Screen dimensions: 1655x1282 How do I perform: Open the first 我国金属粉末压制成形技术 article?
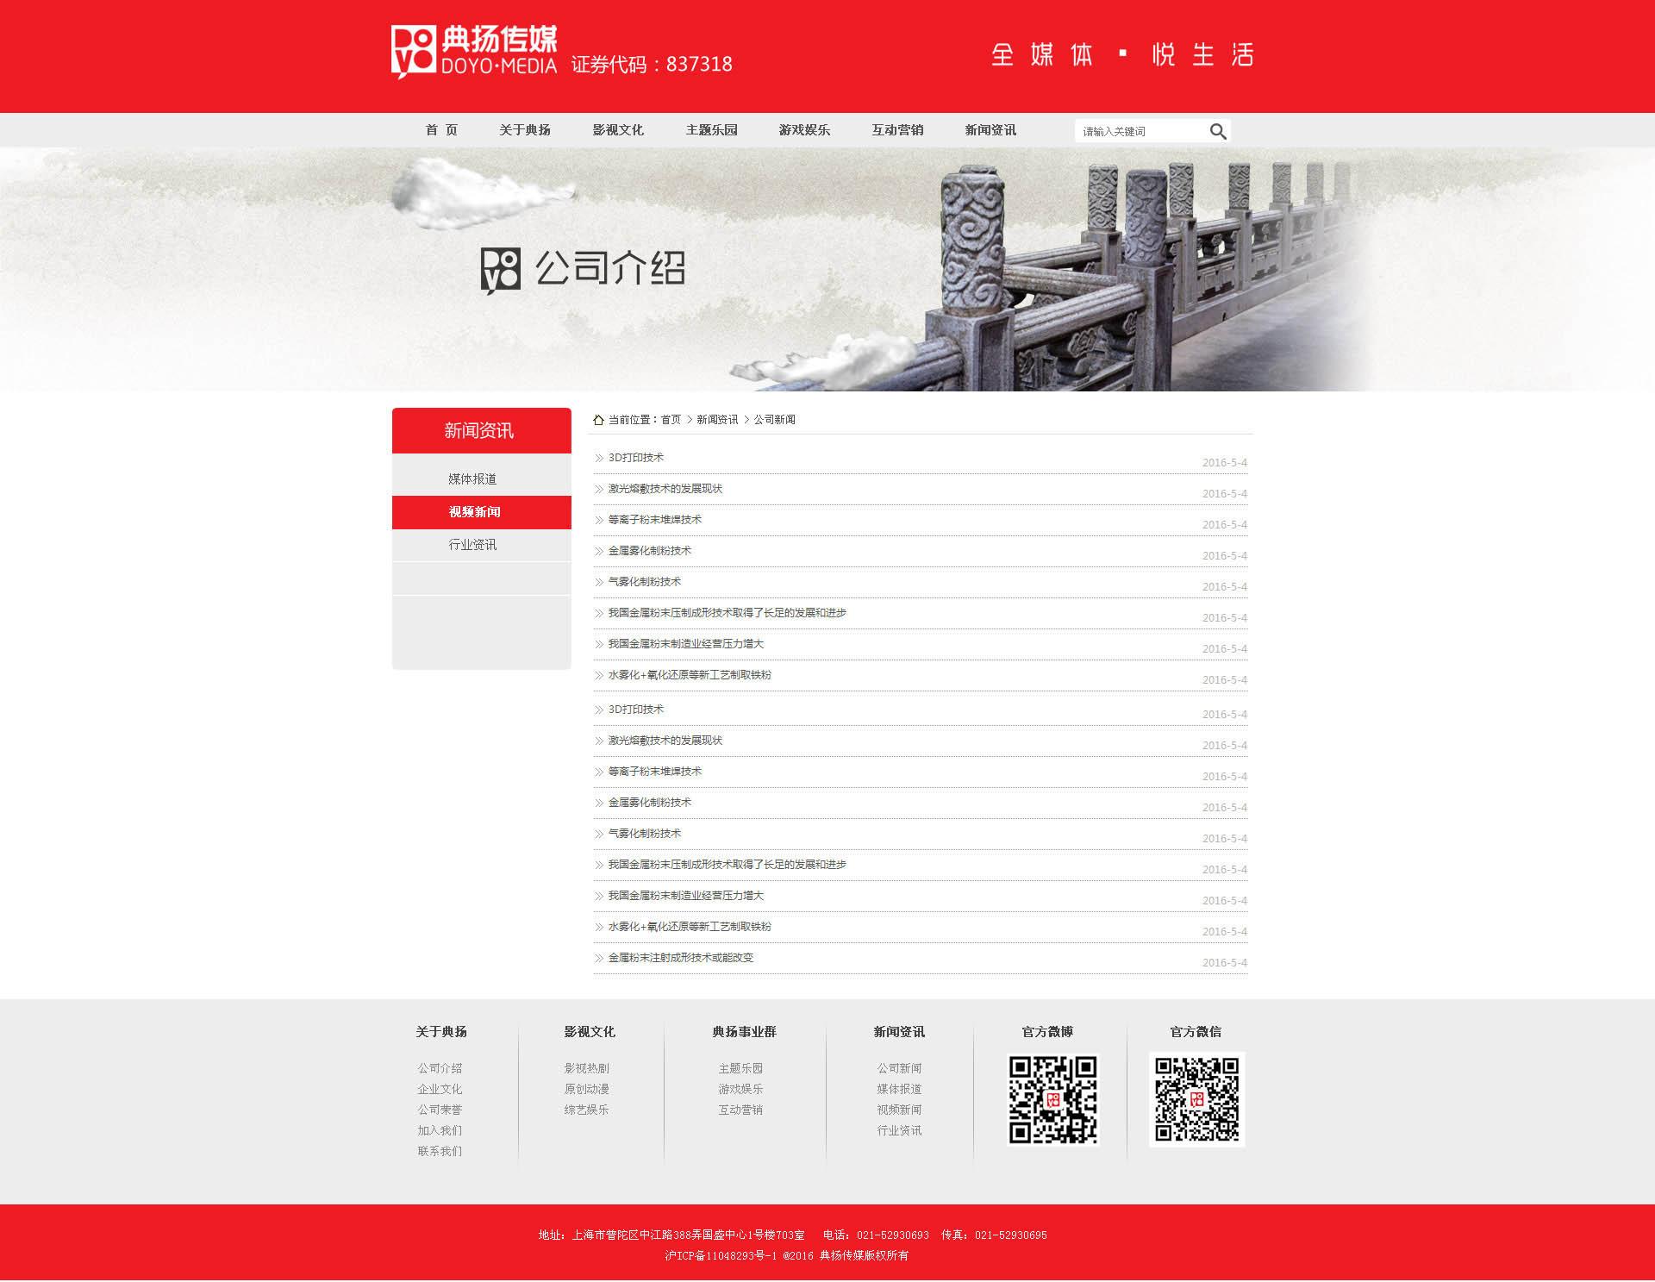[727, 613]
